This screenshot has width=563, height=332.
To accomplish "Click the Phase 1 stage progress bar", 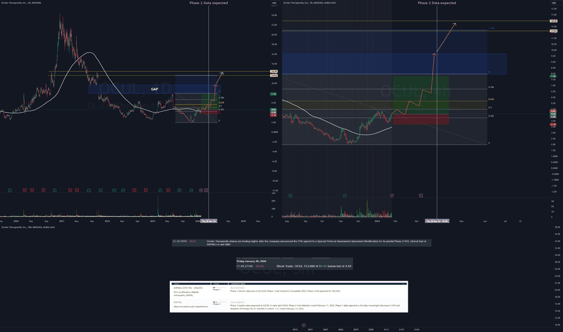I will pos(219,287).
